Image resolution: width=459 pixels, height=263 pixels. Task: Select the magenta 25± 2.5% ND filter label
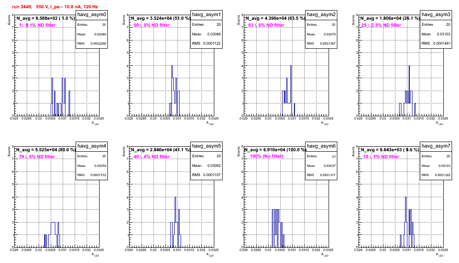(381, 25)
